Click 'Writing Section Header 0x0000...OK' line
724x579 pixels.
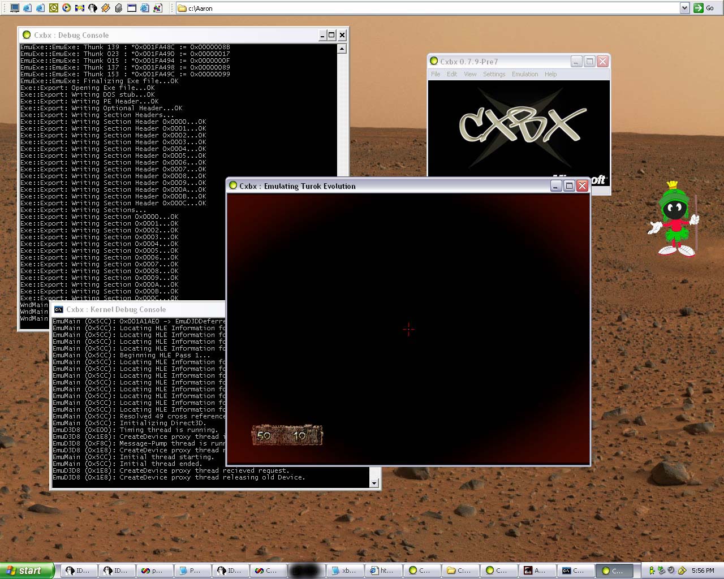tap(113, 122)
